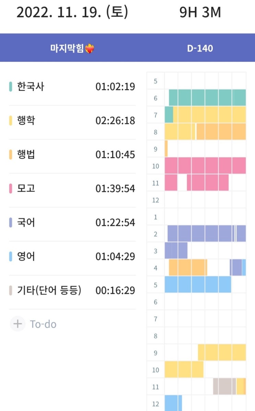Click the 마지막힘 banner title

click(x=67, y=49)
